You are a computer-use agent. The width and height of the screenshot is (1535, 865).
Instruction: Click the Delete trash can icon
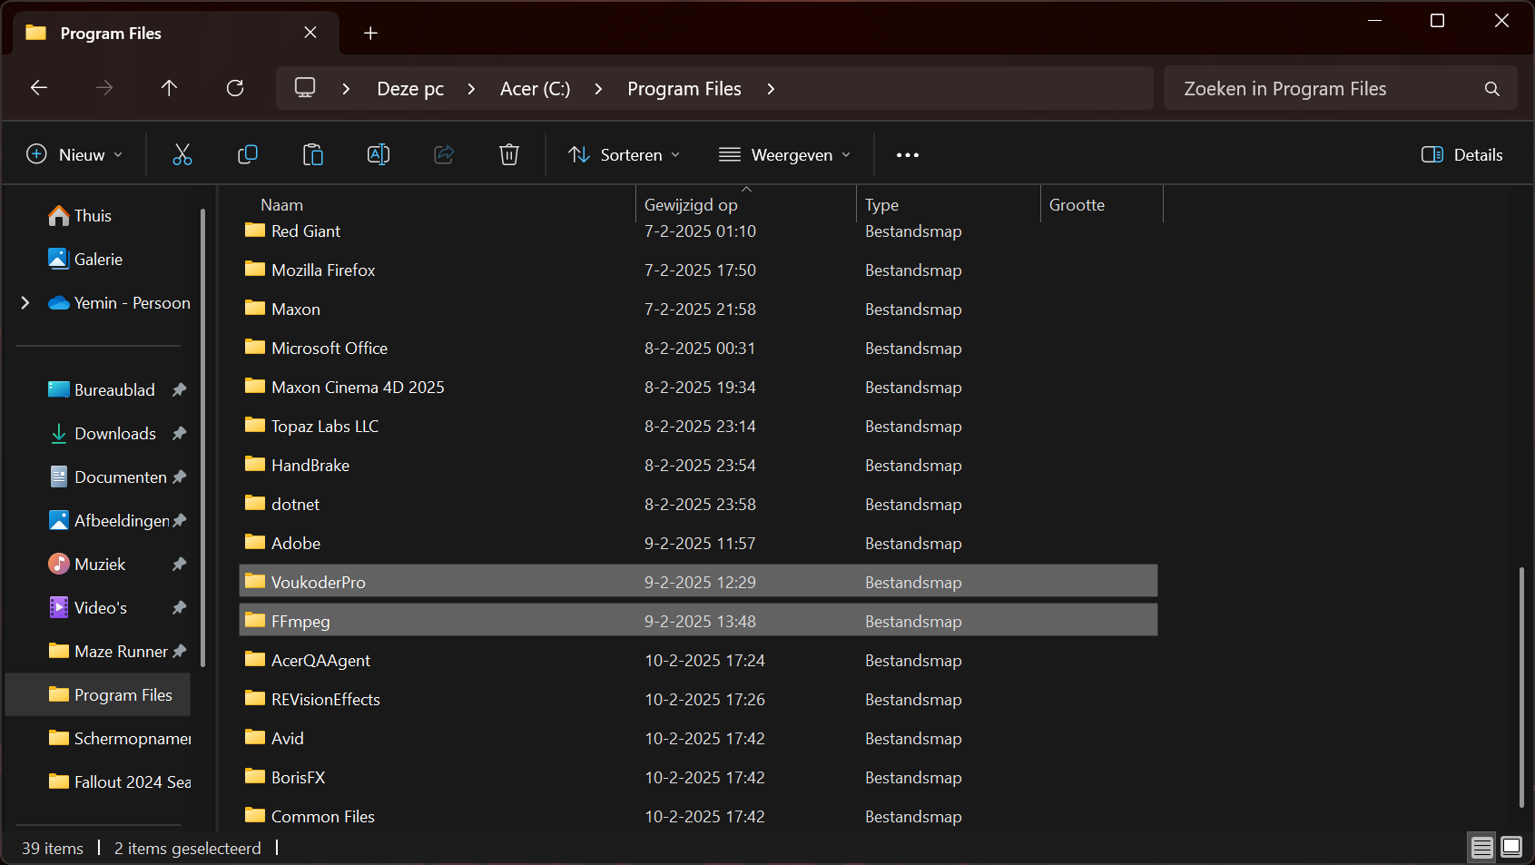pos(509,155)
